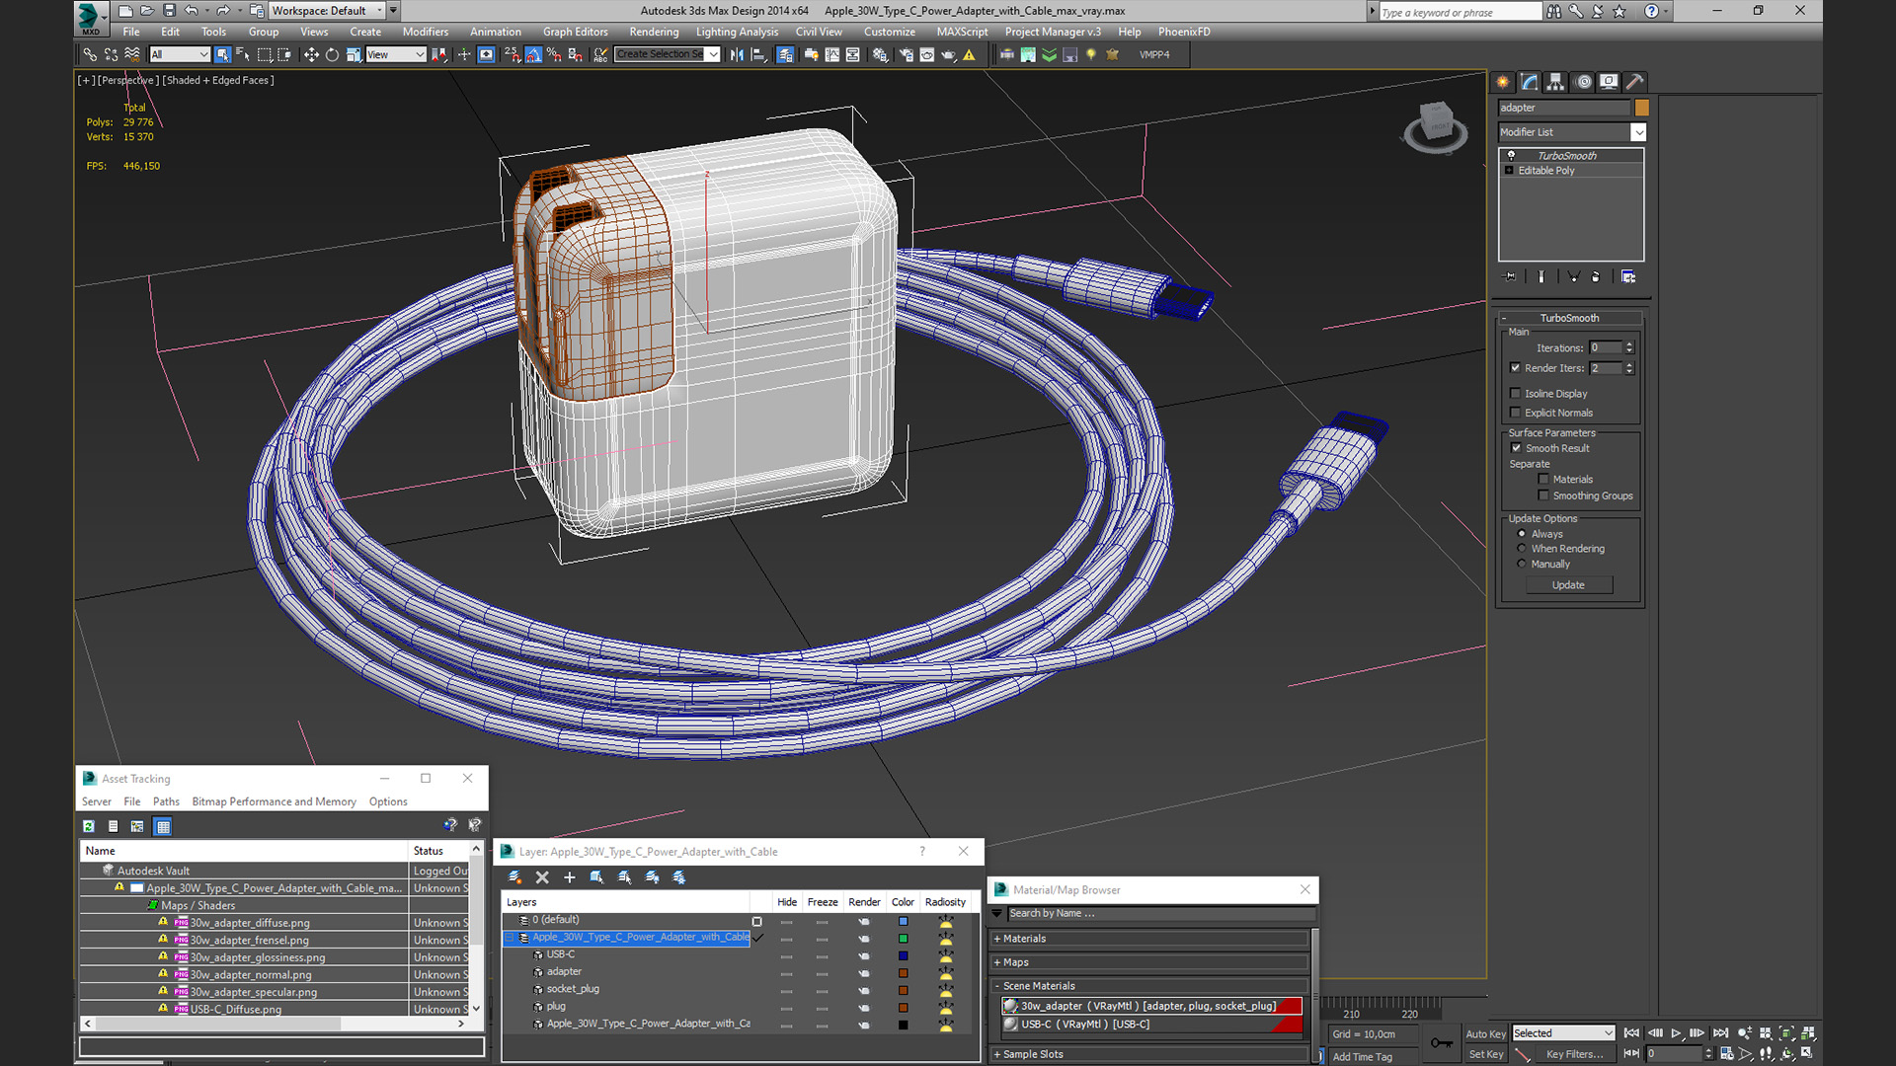Screen dimensions: 1896x1066
Task: Choose Rectangular Selection Region tool
Action: click(264, 54)
